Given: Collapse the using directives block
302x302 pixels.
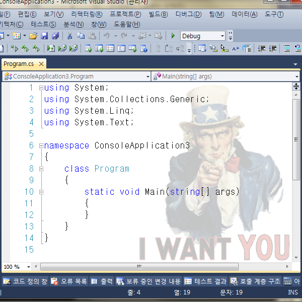Looking at the screenshot, I should coord(41,88).
